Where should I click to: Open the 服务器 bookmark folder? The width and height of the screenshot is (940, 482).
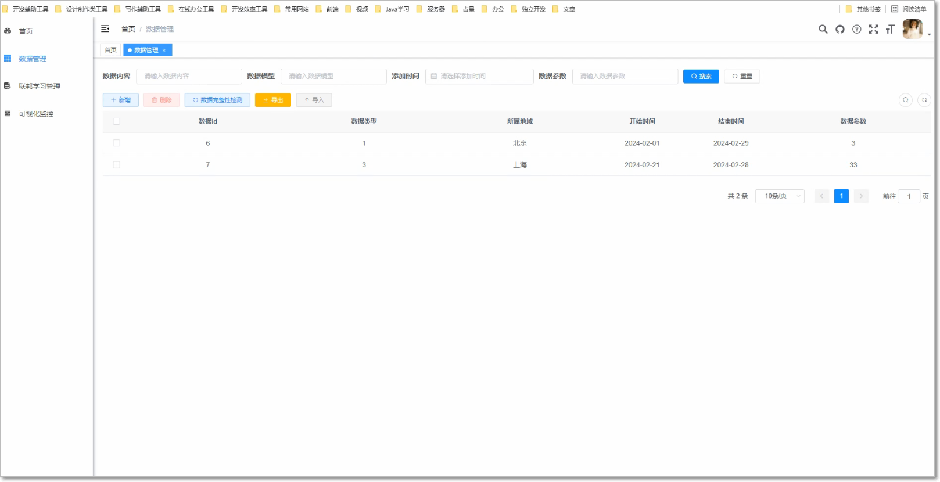[x=430, y=9]
